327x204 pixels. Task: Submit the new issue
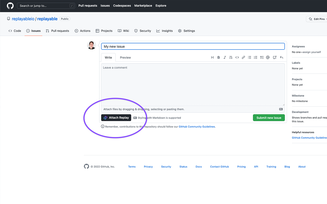tap(269, 118)
